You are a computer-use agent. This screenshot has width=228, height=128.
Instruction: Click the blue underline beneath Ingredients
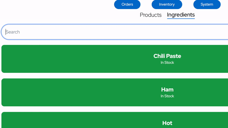point(181,18)
